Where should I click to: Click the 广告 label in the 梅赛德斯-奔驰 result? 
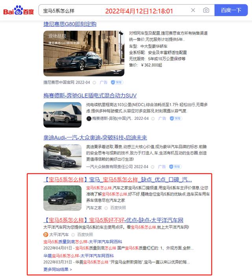[162, 118]
